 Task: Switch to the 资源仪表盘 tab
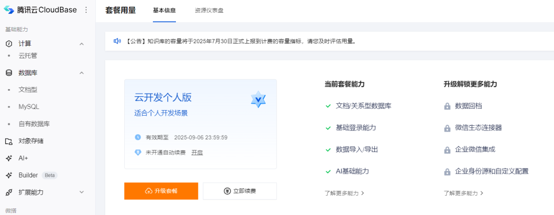click(x=209, y=11)
